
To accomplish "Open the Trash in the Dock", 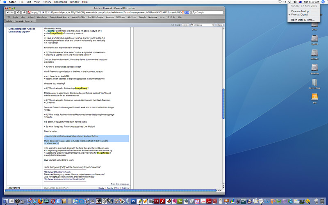I will (322, 201).
